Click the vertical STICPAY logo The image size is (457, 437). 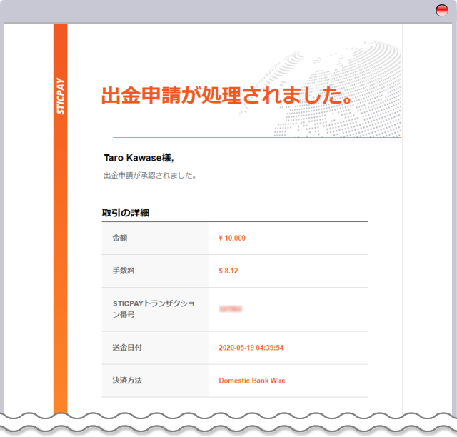click(60, 96)
